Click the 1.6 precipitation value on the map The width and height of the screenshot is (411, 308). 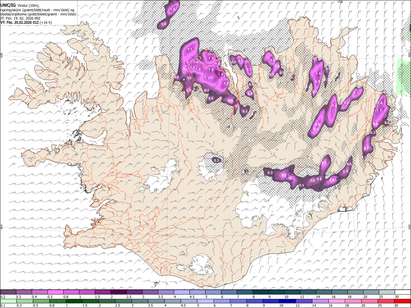click(x=272, y=60)
